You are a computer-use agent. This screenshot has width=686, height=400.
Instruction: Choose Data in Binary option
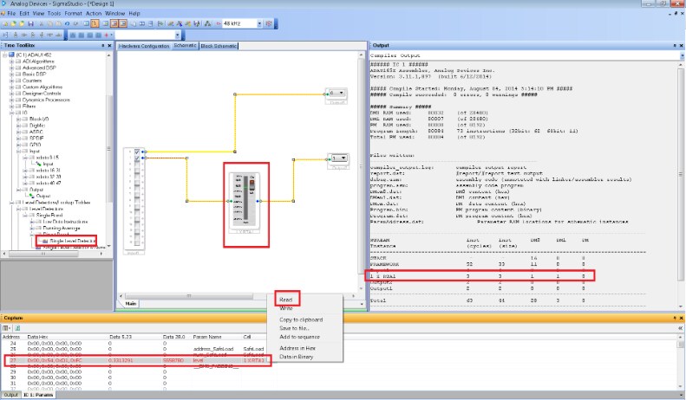click(297, 357)
